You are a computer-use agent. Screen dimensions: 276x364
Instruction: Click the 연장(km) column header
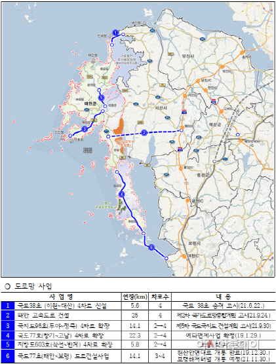point(135,297)
